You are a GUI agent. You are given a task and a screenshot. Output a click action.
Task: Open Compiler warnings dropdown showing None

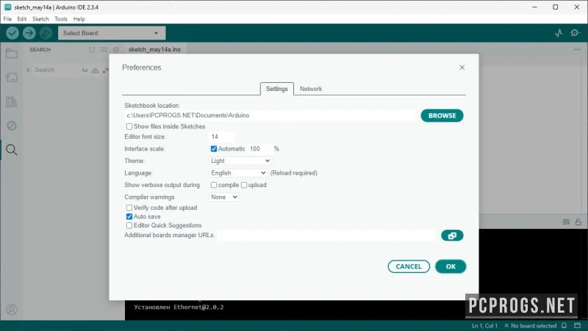[x=224, y=197]
